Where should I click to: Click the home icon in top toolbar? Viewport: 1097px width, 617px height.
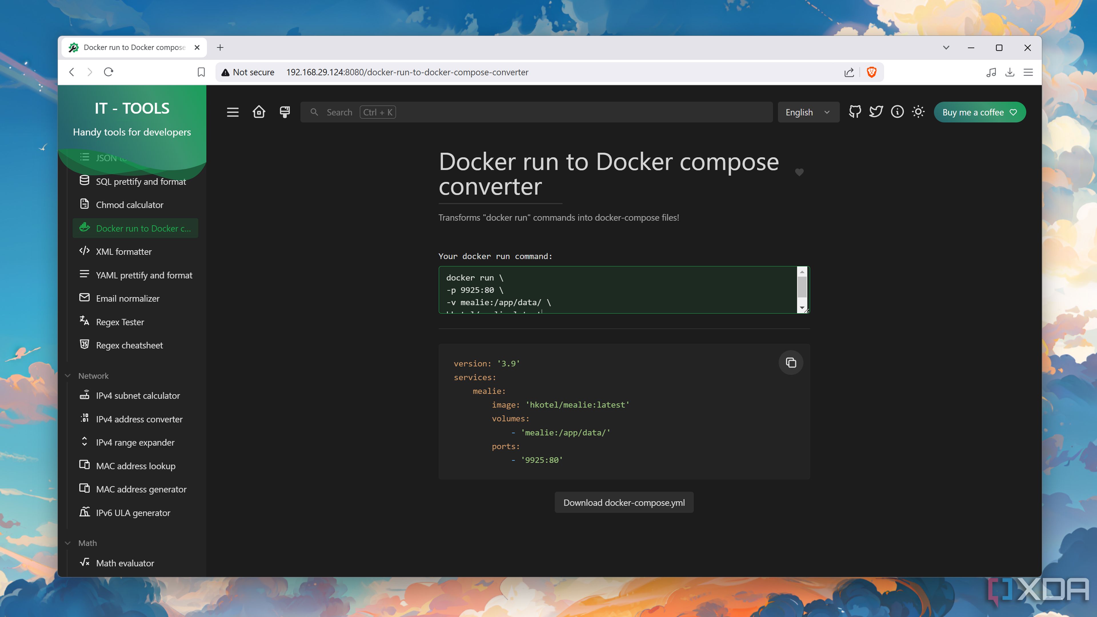point(259,112)
